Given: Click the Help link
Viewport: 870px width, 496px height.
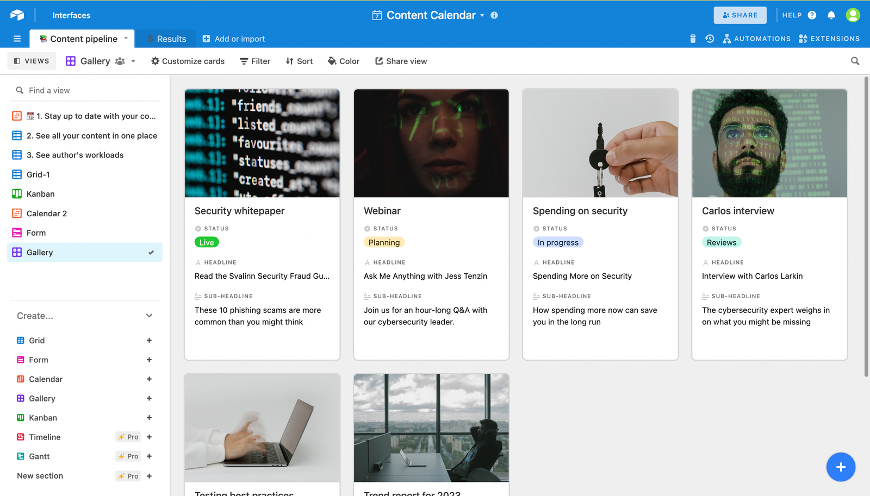Looking at the screenshot, I should pyautogui.click(x=792, y=15).
